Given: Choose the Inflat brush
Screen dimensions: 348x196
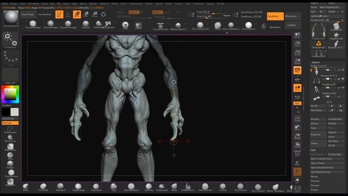Looking at the screenshot, I should click(26, 187).
